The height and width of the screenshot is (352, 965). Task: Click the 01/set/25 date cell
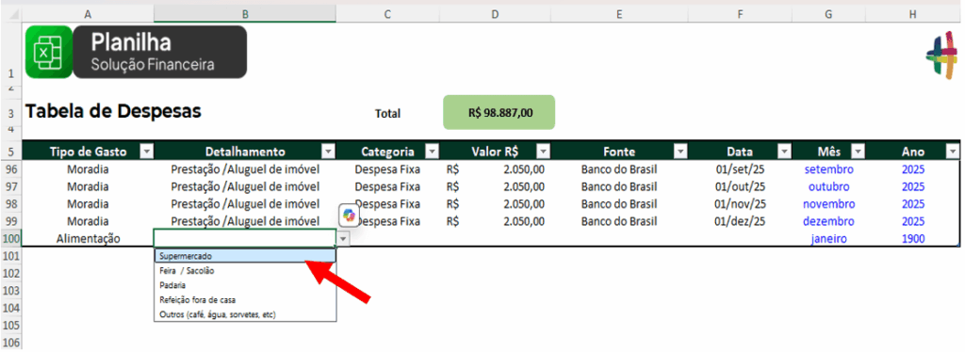(x=739, y=169)
